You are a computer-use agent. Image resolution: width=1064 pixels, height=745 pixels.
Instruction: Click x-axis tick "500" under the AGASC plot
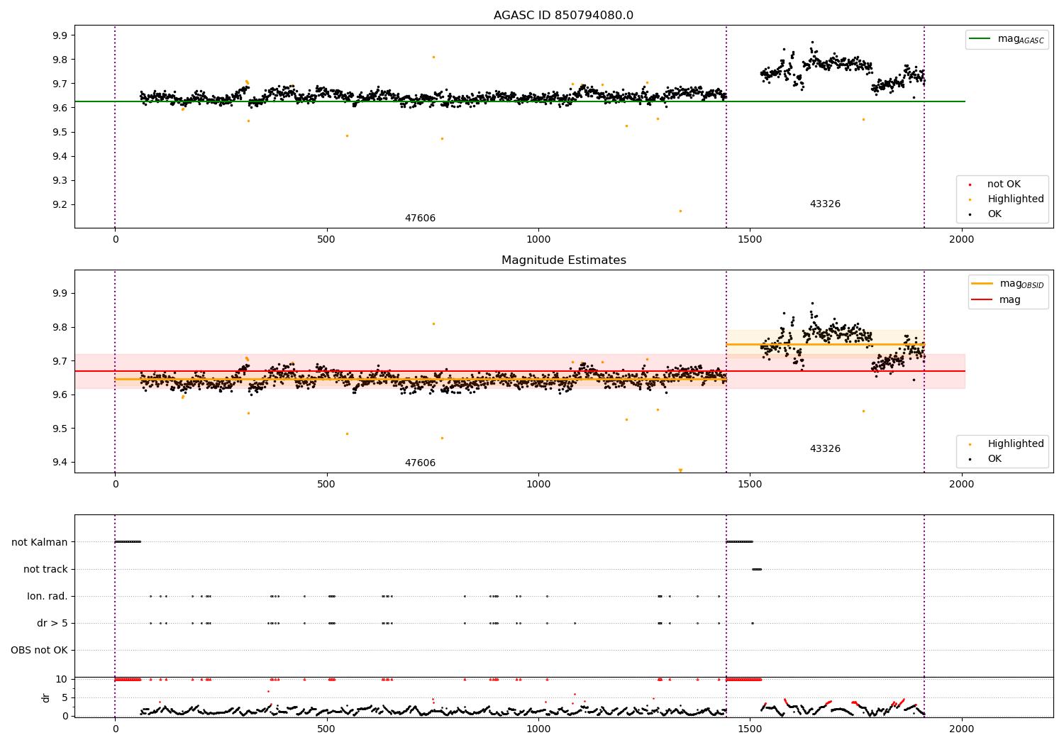tap(326, 240)
